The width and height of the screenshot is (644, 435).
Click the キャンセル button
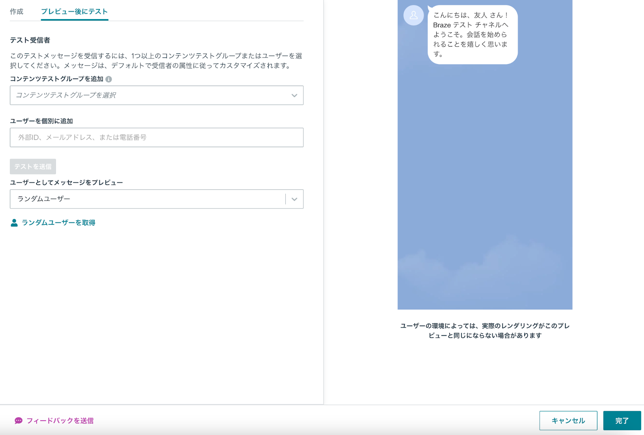pos(568,420)
